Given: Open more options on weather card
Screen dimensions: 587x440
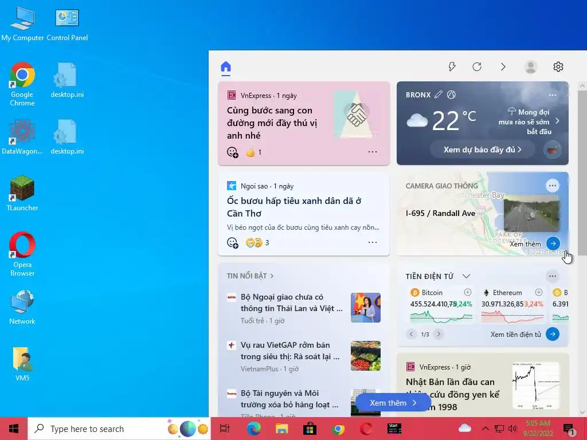Looking at the screenshot, I should pos(553,95).
